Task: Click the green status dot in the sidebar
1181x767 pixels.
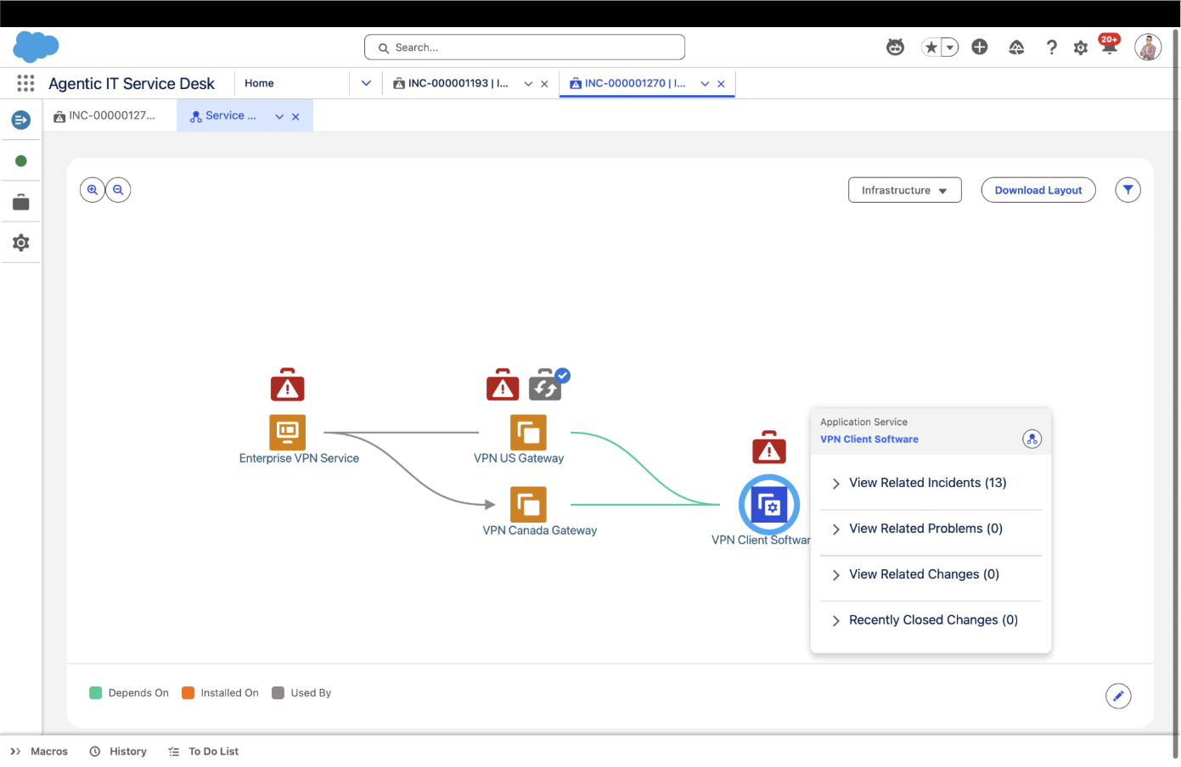Action: pyautogui.click(x=21, y=161)
